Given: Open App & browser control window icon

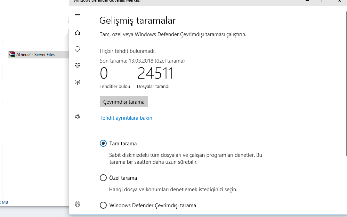Looking at the screenshot, I should click(78, 99).
